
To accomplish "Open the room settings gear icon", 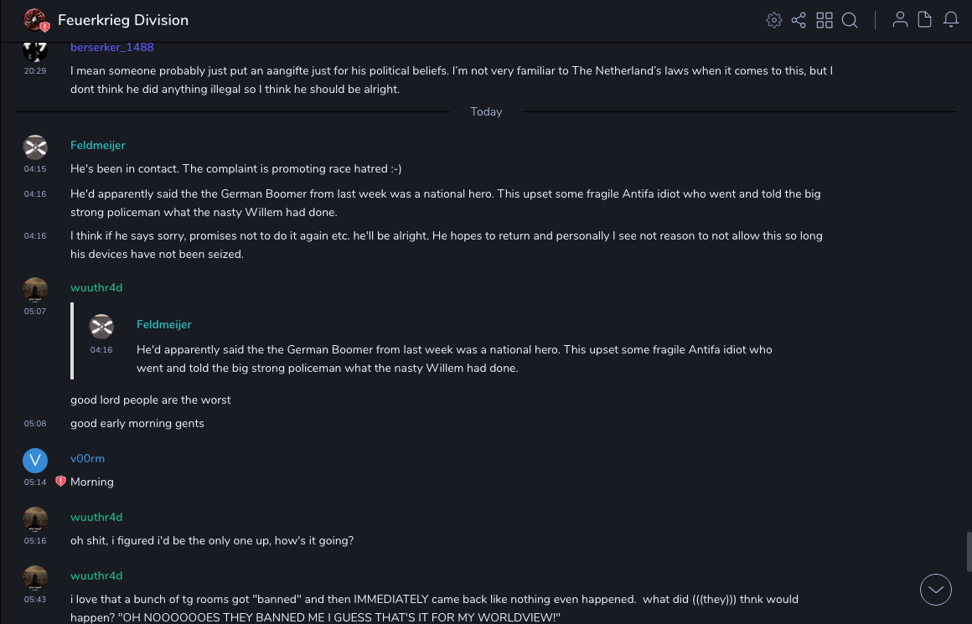I will pyautogui.click(x=774, y=20).
